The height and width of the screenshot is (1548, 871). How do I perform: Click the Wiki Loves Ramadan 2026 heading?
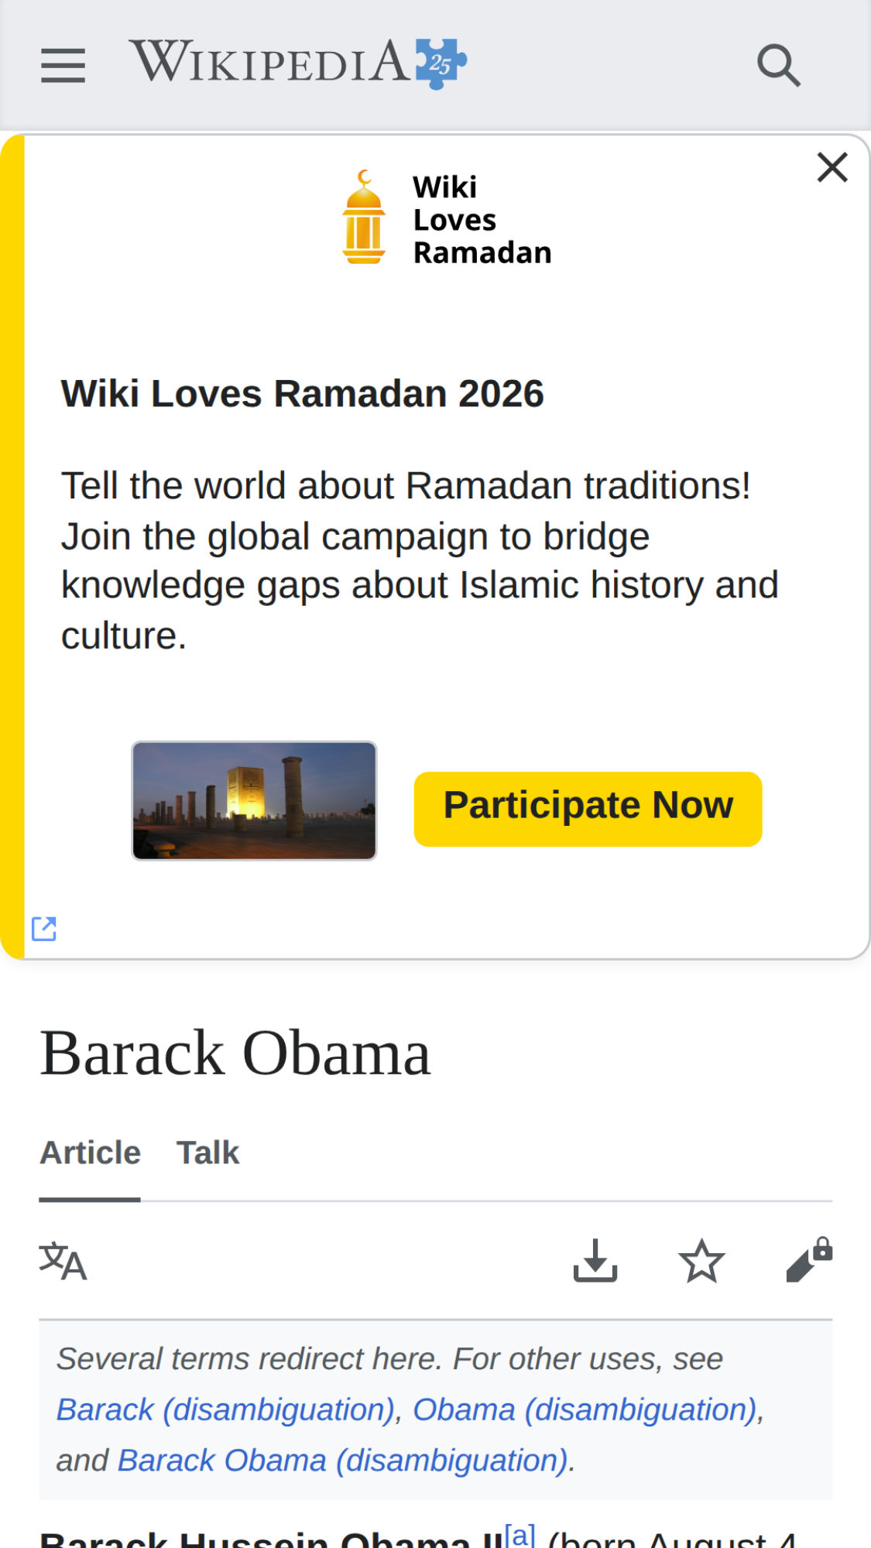click(x=303, y=393)
